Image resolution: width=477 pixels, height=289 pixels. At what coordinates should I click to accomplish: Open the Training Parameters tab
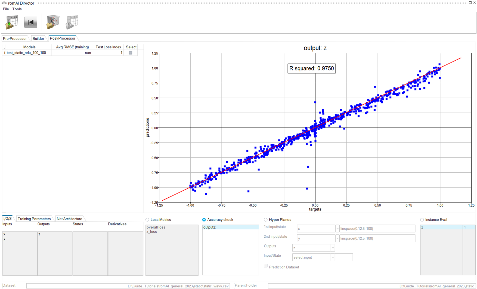[x=34, y=219]
